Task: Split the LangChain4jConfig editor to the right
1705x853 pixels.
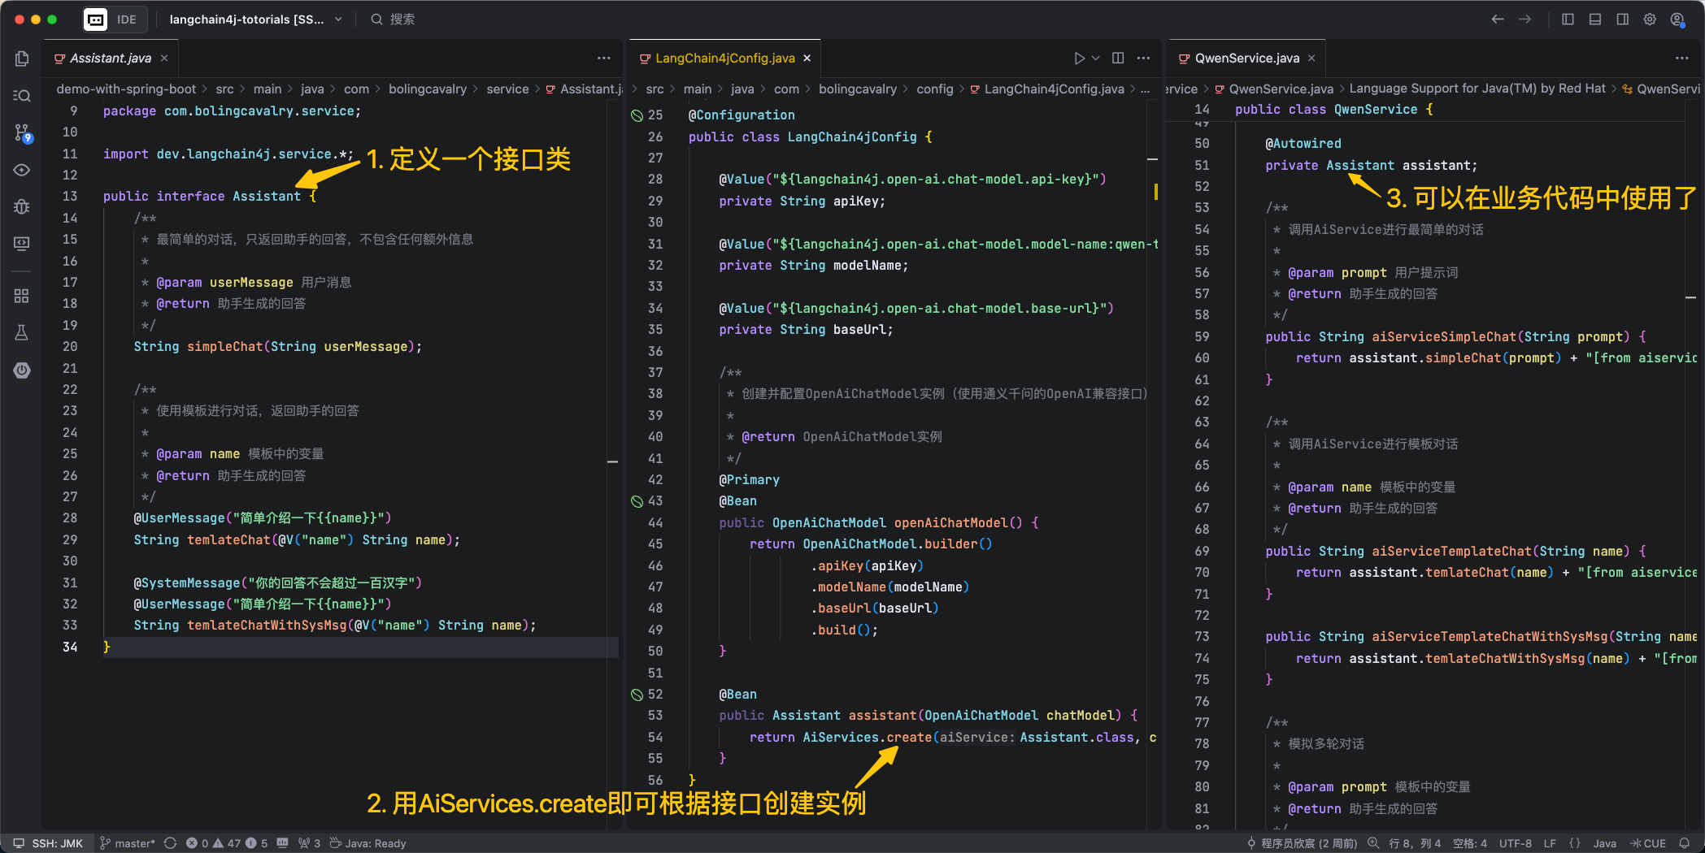Action: point(1118,58)
